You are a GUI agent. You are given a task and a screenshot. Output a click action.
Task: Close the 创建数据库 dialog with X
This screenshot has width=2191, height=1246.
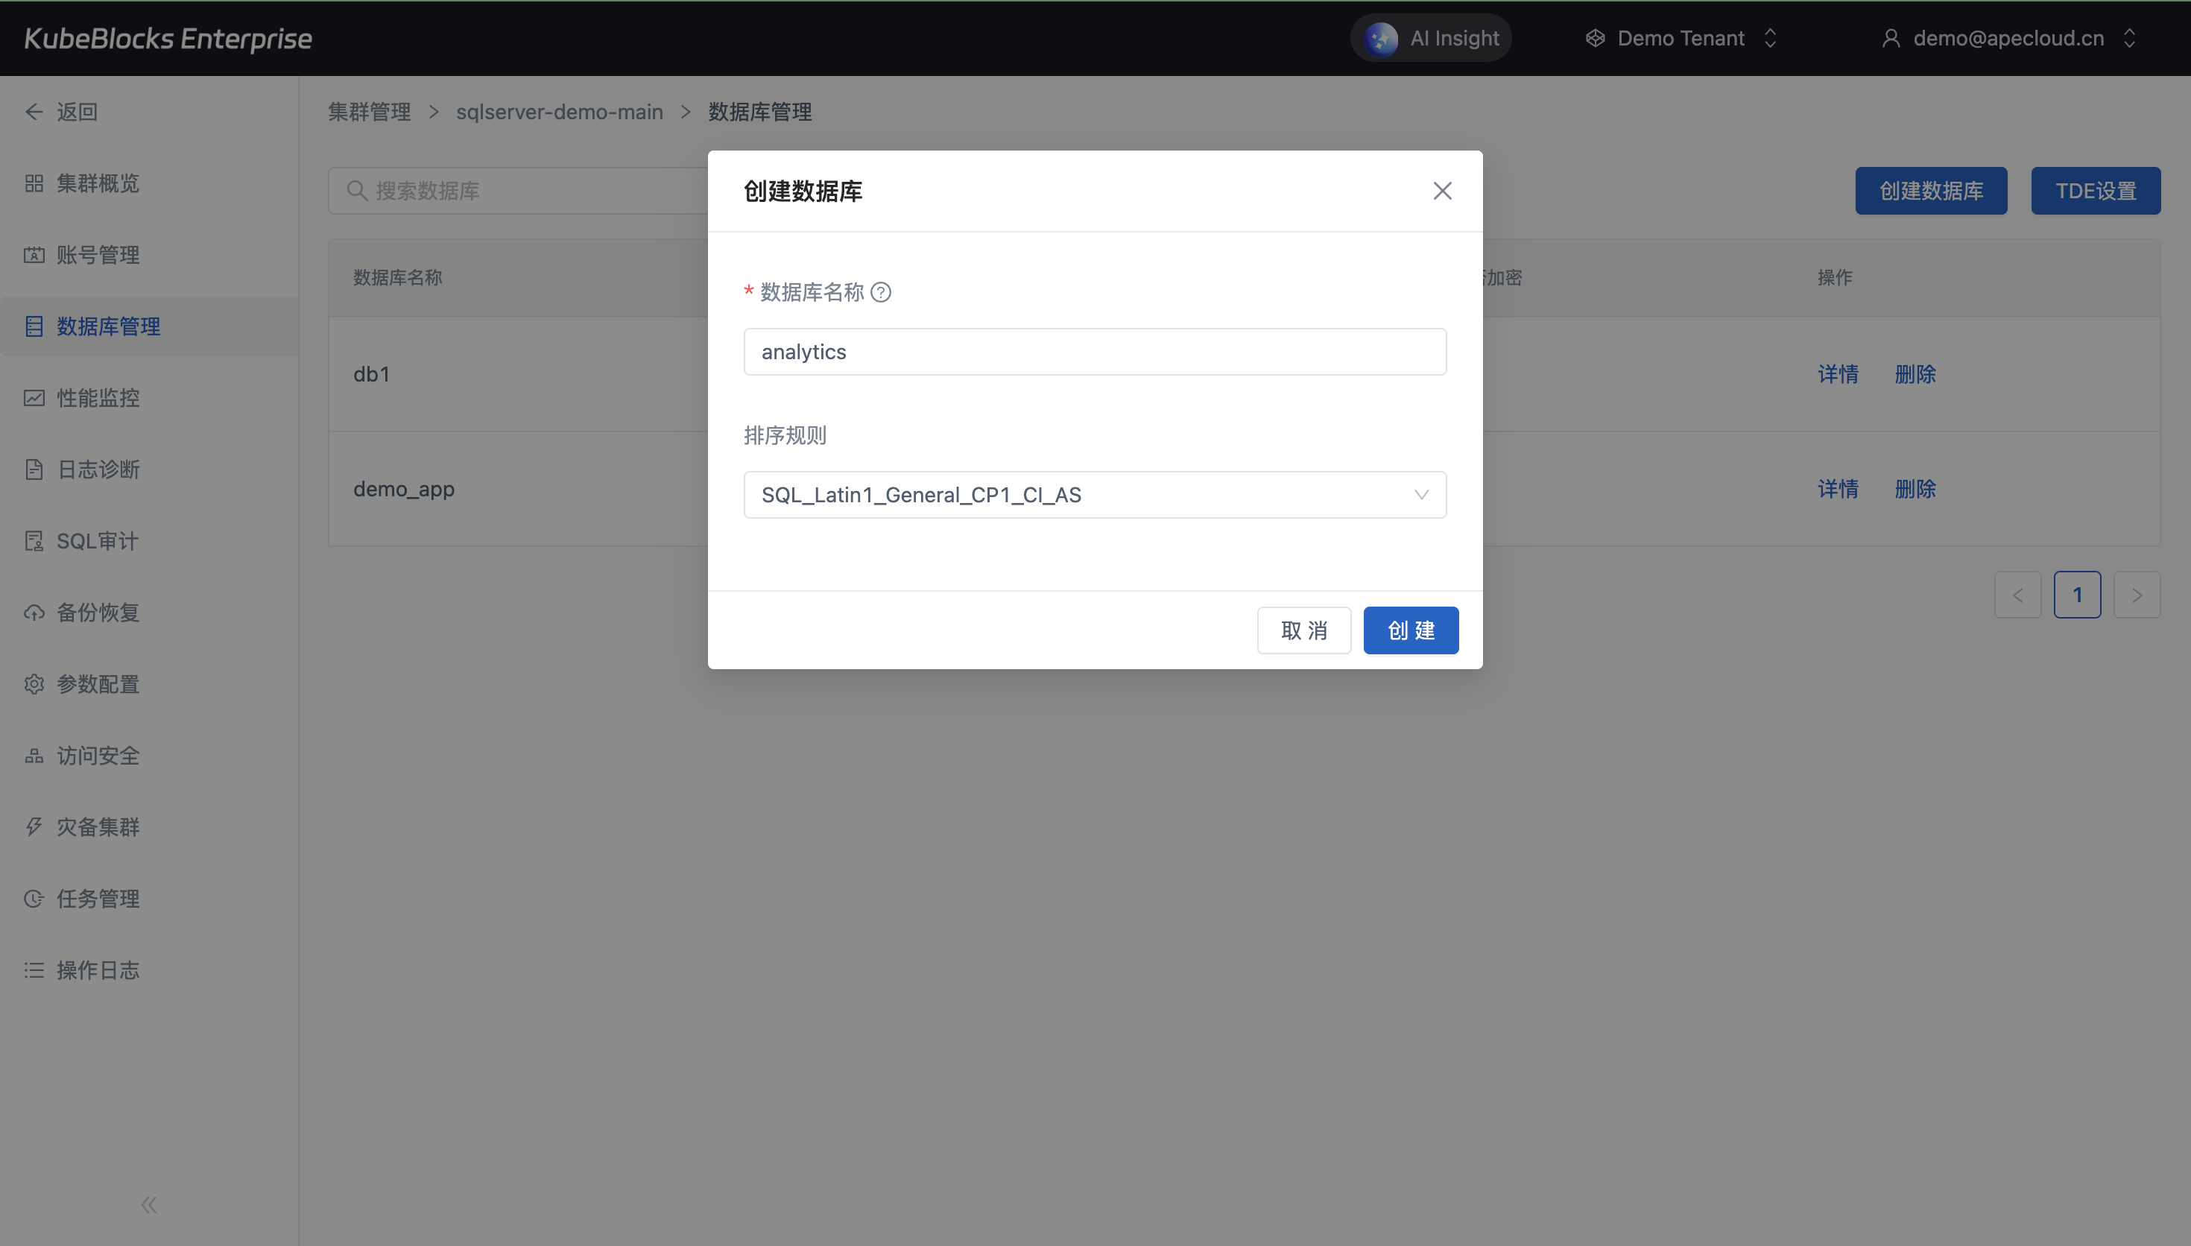coord(1441,191)
